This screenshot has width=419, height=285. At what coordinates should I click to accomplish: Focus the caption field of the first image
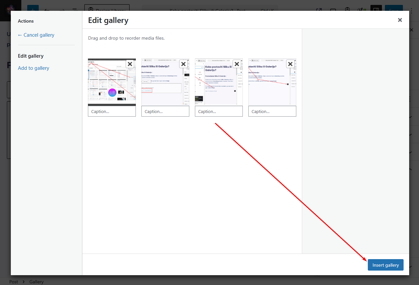pos(112,111)
